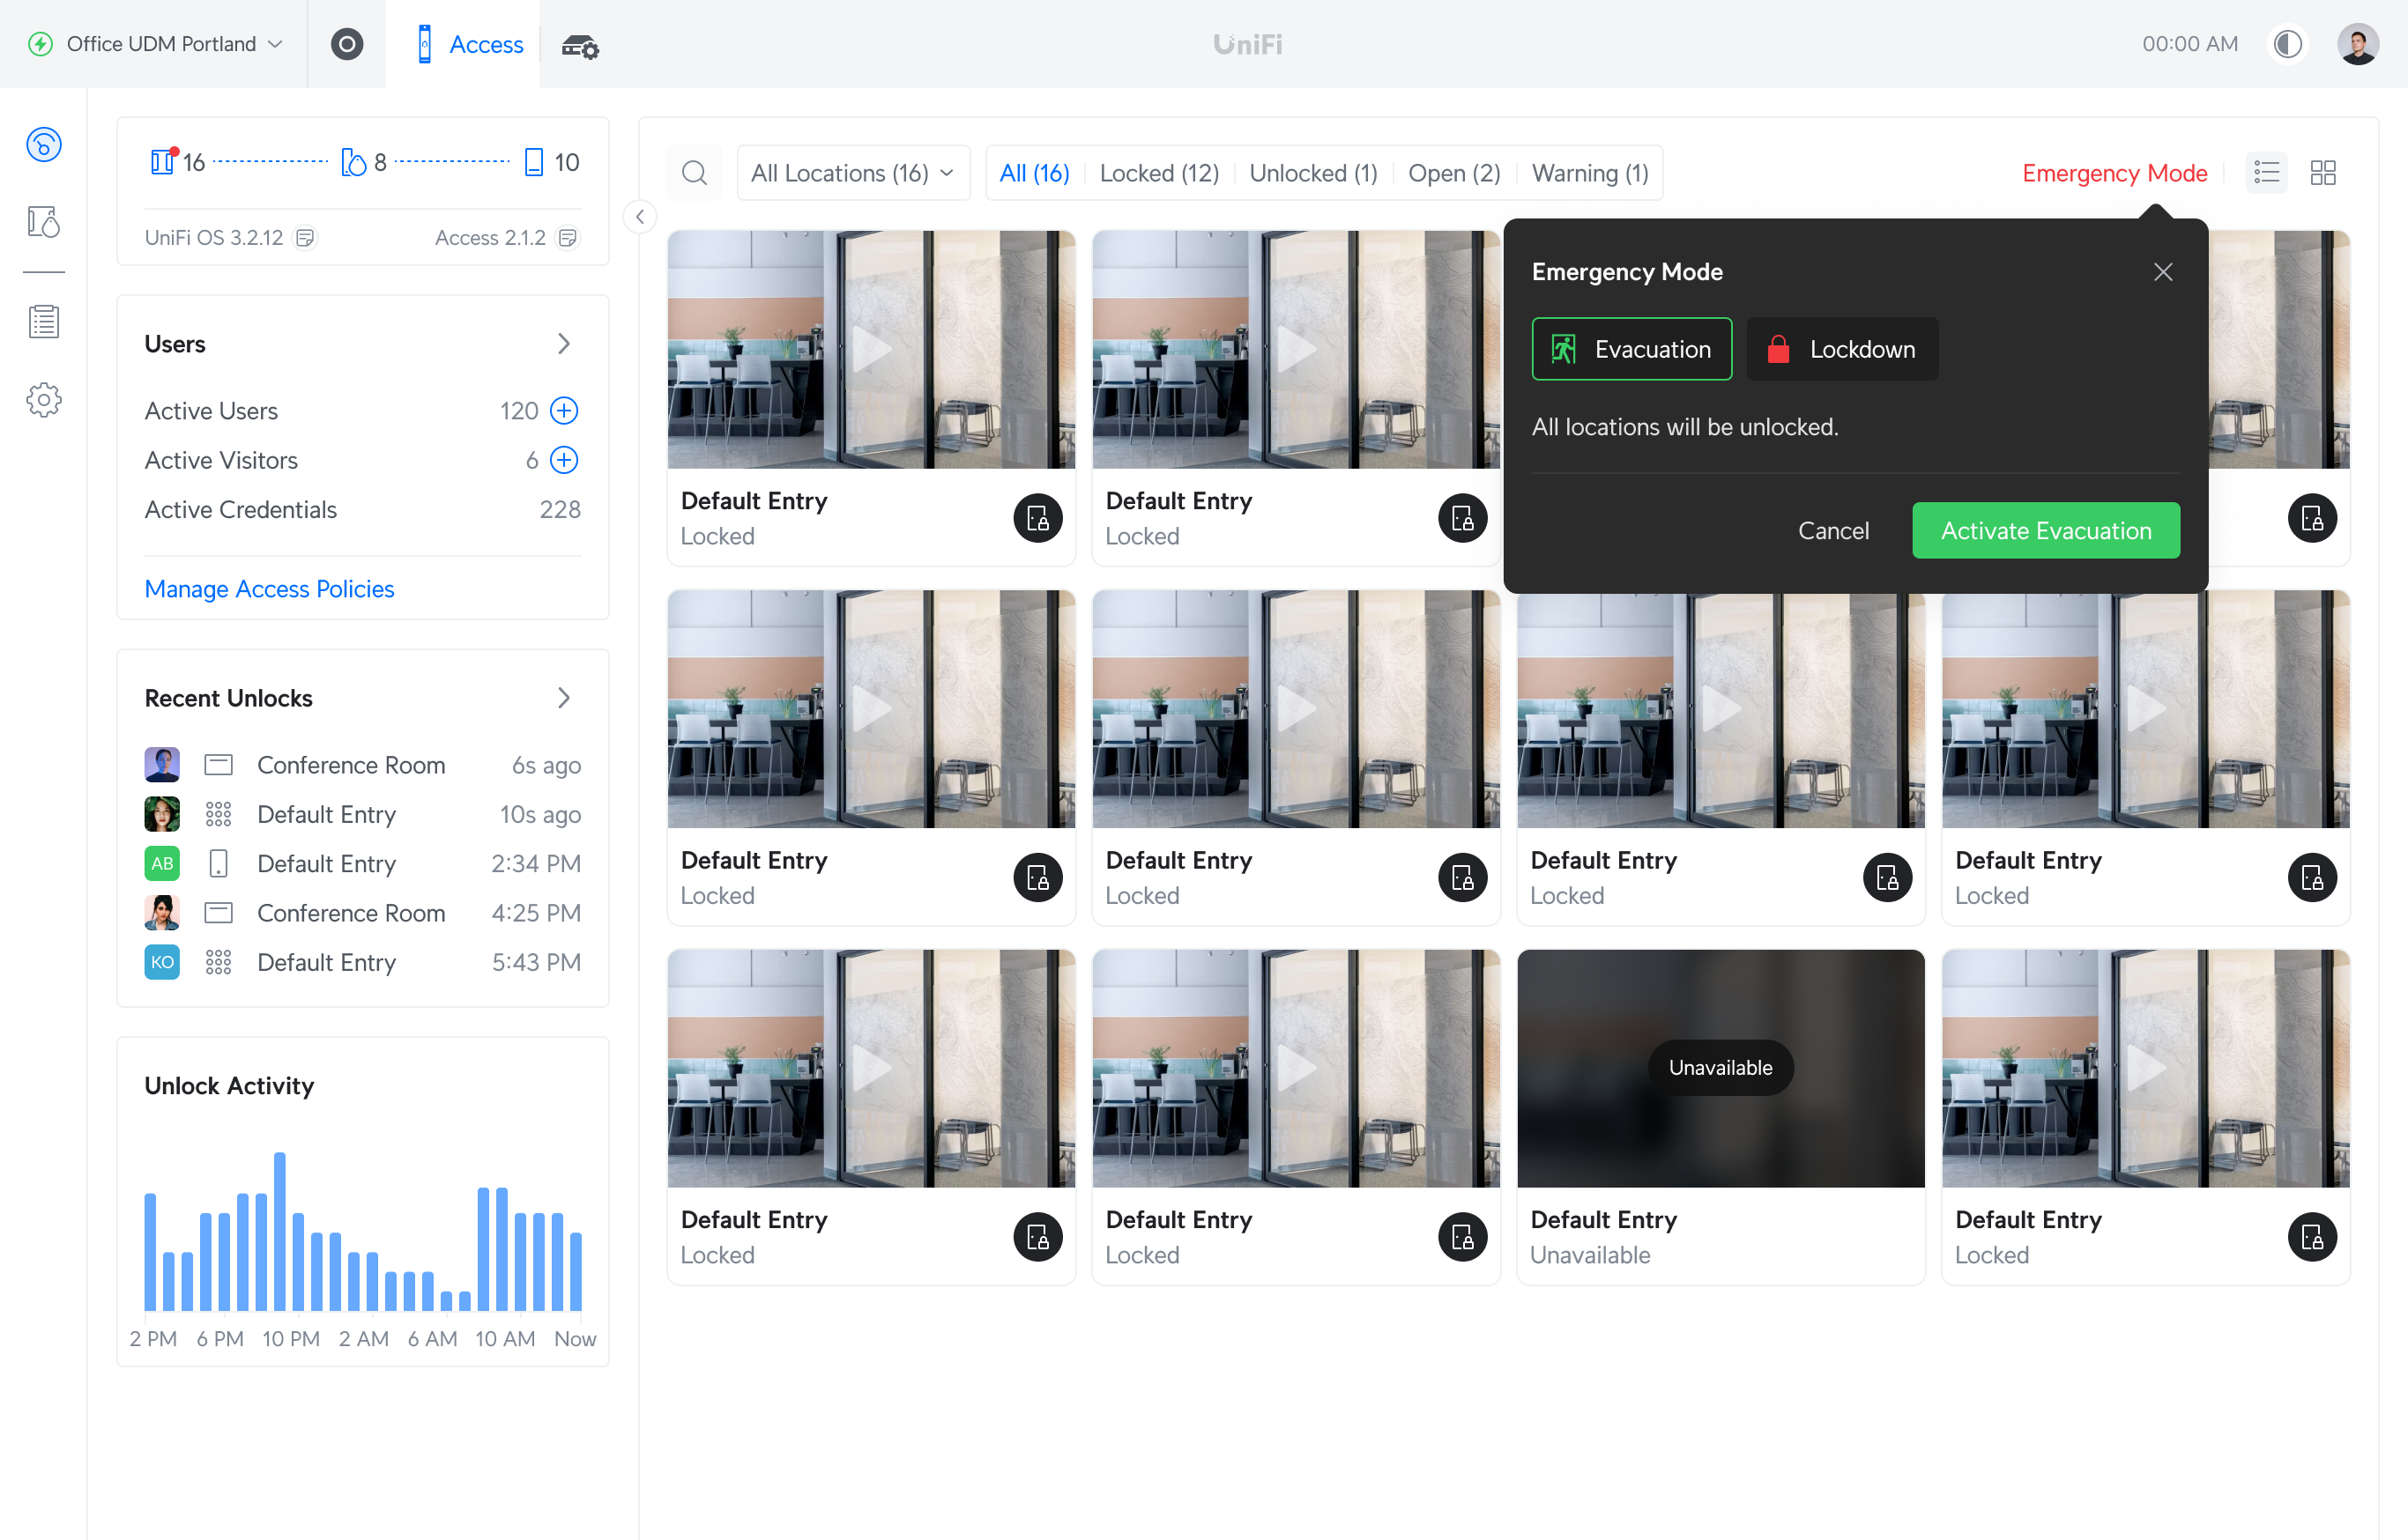This screenshot has height=1540, width=2408.
Task: Click the Active Credentials row
Action: (362, 510)
